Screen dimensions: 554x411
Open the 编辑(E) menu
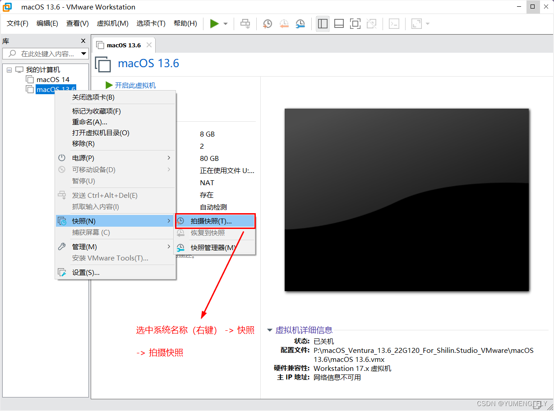pyautogui.click(x=47, y=23)
